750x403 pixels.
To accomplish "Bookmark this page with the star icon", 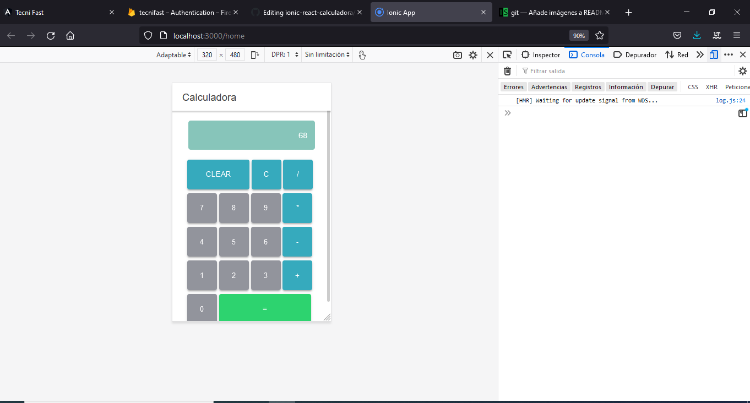I will click(x=600, y=35).
